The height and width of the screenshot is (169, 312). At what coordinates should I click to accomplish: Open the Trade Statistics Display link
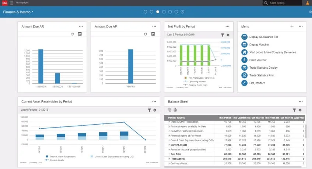coord(263,68)
